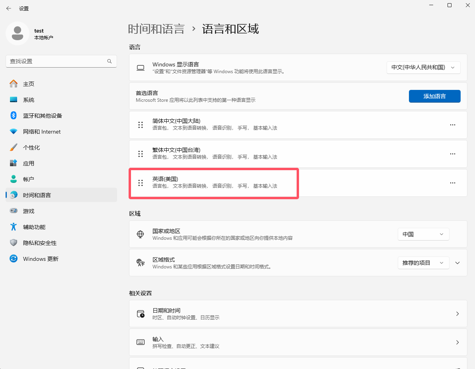Image resolution: width=475 pixels, height=369 pixels.
Task: Open Windows 更新 category
Action: 61,259
